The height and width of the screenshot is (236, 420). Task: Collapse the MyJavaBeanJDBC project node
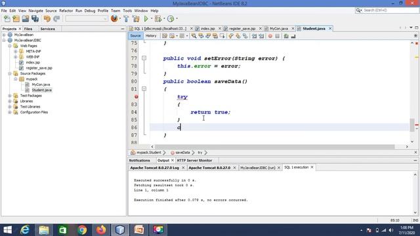pyautogui.click(x=4, y=41)
